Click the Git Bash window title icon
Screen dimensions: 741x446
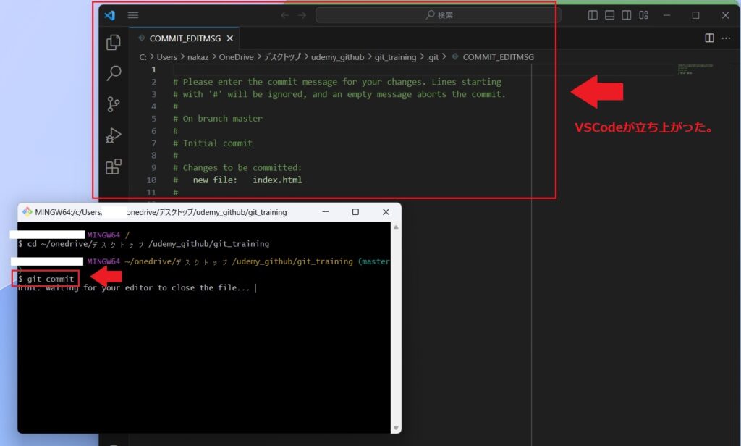click(x=27, y=212)
